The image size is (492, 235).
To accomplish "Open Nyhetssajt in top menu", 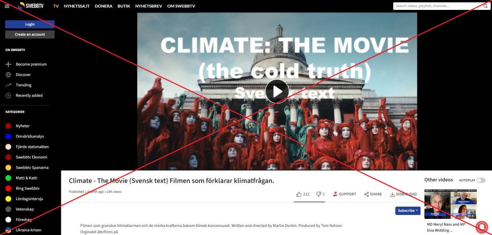I will pos(77,6).
